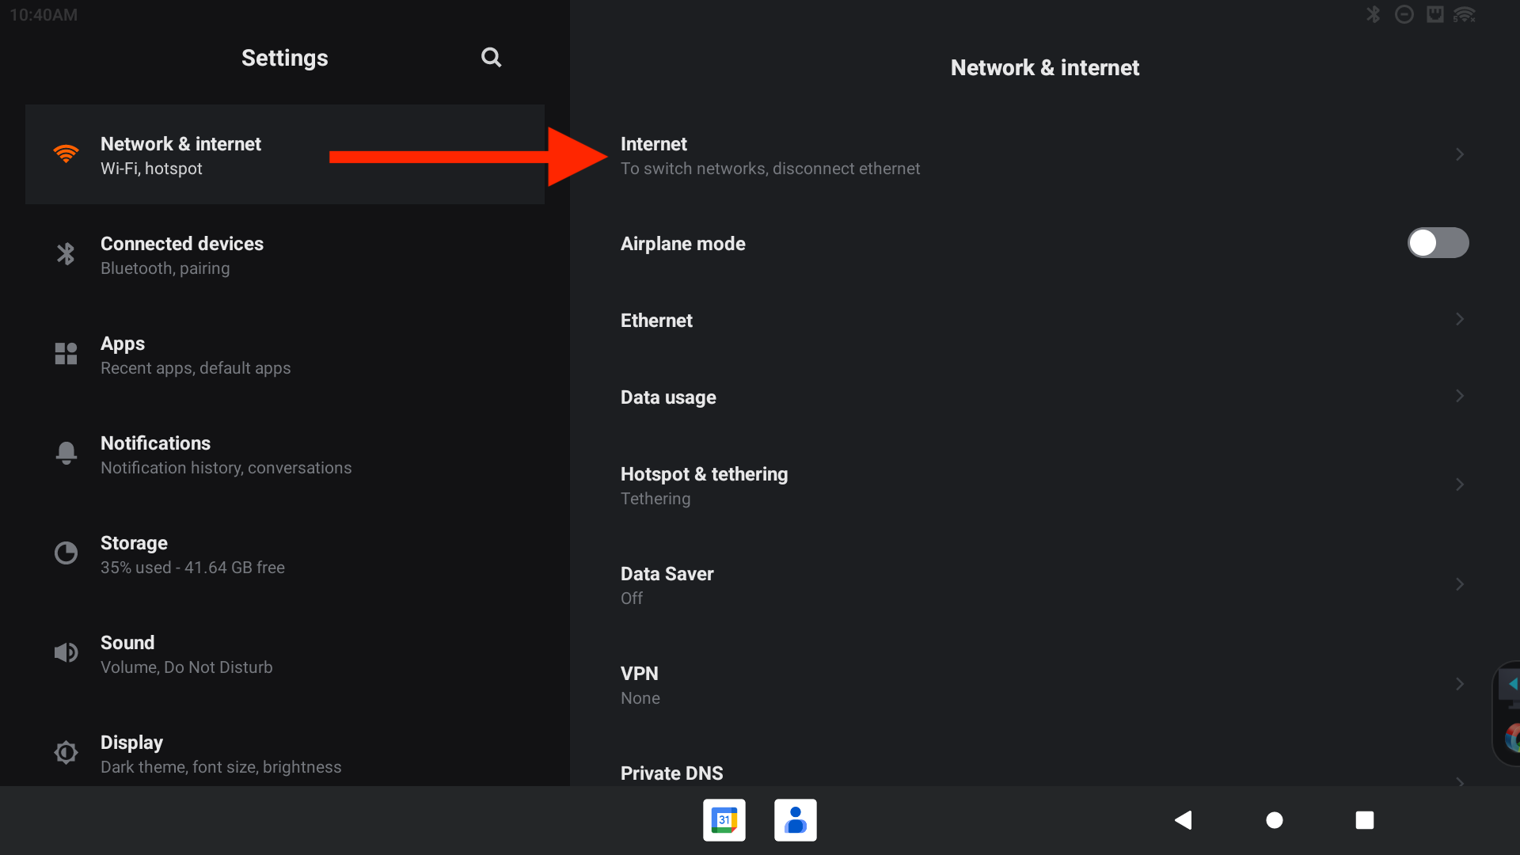Toggle the Airplane mode switch
The image size is (1520, 855).
[x=1437, y=243]
